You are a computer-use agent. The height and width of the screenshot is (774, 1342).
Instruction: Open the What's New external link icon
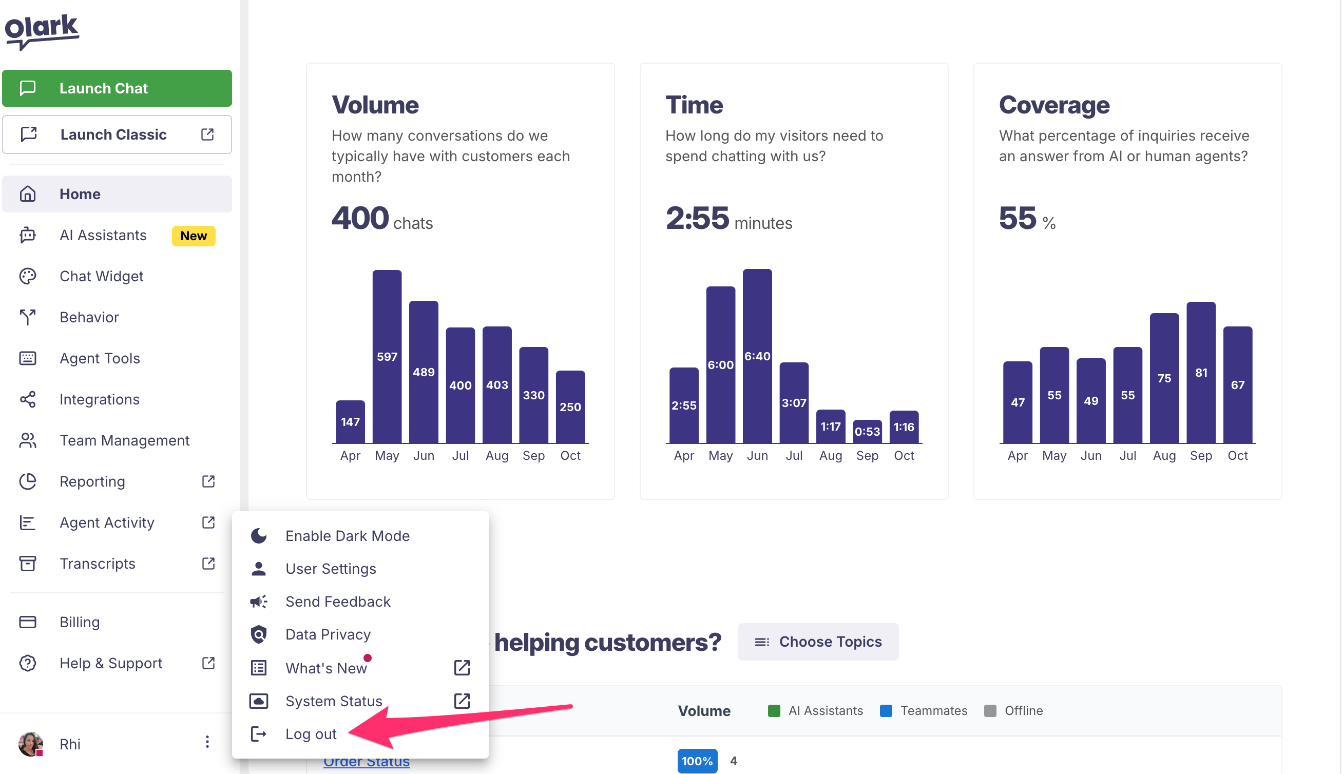[462, 668]
